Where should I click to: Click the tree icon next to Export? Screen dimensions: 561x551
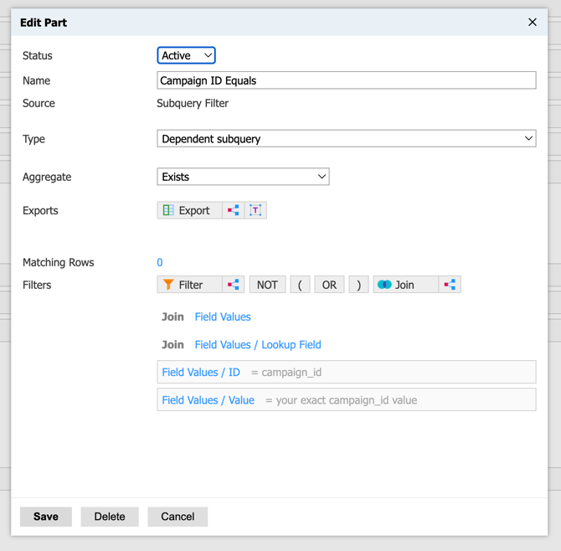coord(234,210)
